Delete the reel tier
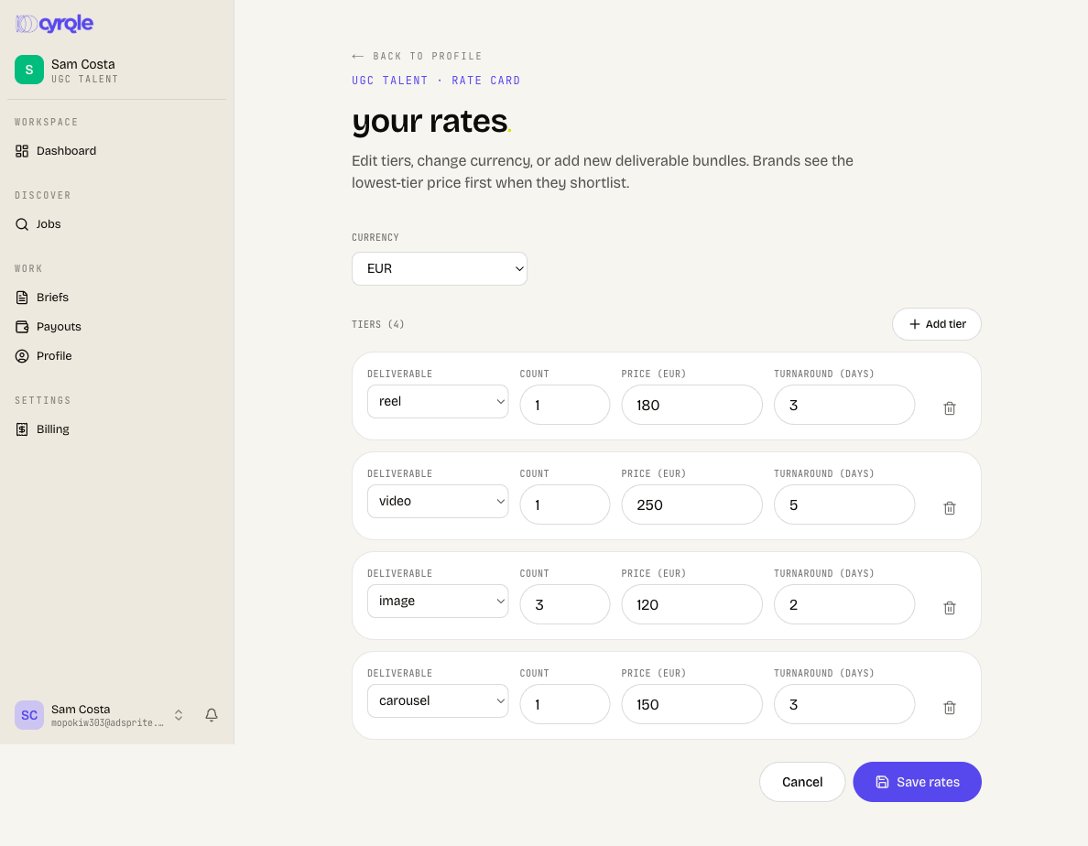This screenshot has width=1088, height=846. [x=950, y=408]
